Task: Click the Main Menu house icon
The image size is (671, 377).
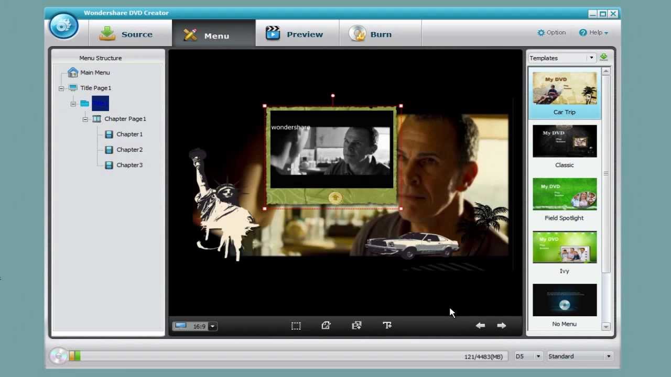Action: [73, 72]
